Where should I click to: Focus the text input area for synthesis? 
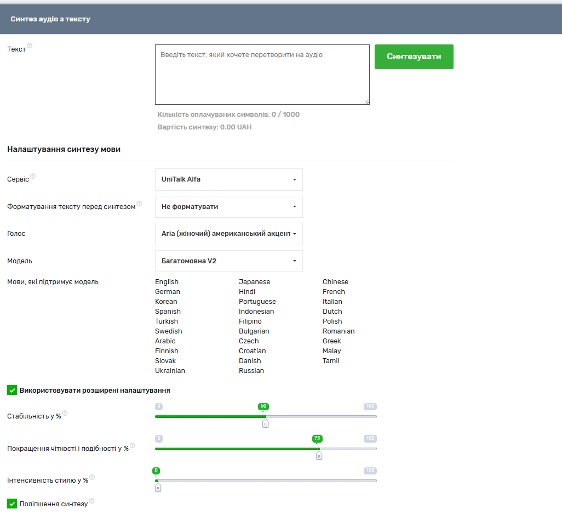[x=262, y=75]
